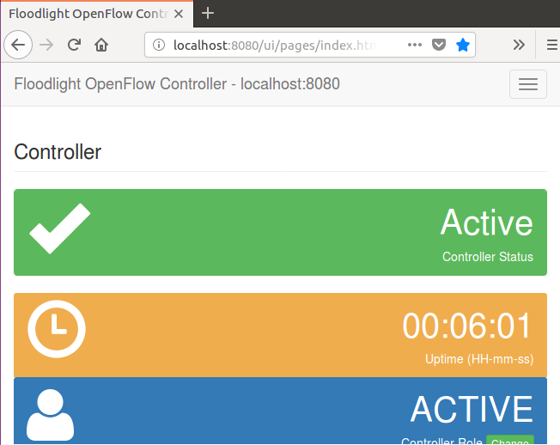
Task: Click the Floodlight OpenFlow Controller brand link
Action: [177, 84]
